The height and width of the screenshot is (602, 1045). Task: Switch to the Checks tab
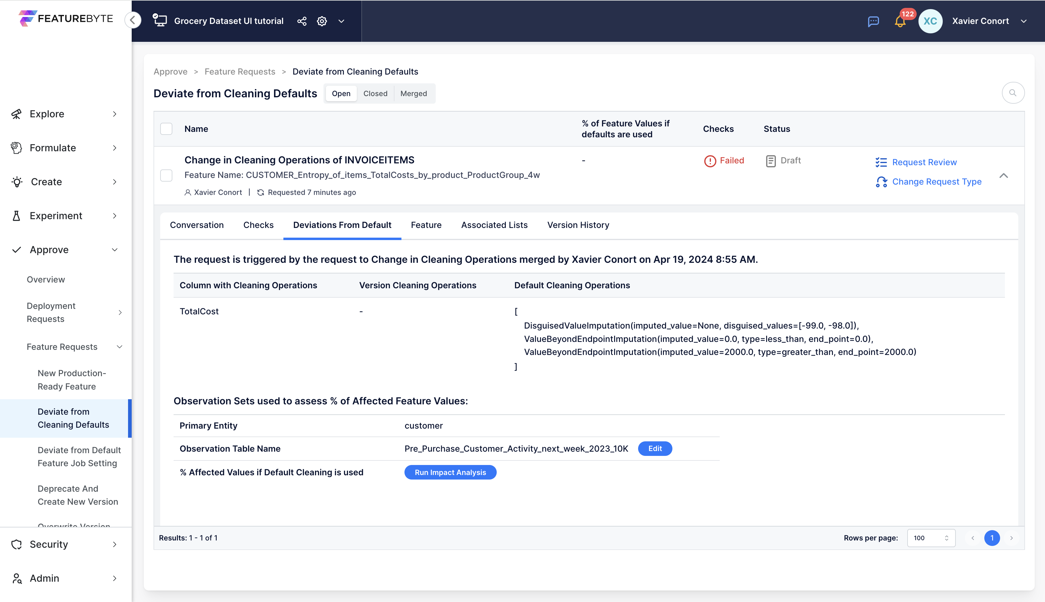point(258,225)
